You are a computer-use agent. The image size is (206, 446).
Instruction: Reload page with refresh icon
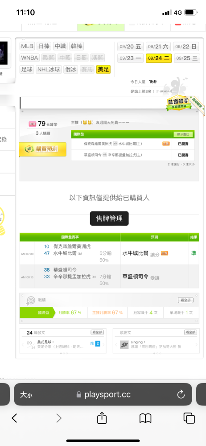[181, 394]
